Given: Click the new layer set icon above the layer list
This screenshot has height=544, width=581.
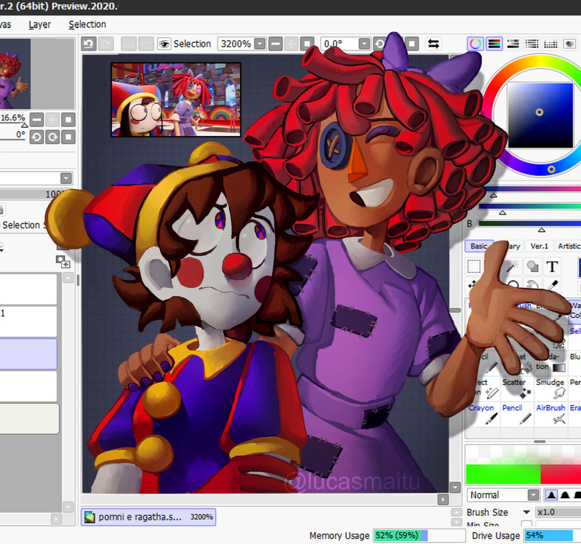Looking at the screenshot, I should [x=63, y=261].
